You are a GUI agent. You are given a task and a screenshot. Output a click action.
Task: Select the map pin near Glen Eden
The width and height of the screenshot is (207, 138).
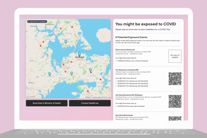50,74
